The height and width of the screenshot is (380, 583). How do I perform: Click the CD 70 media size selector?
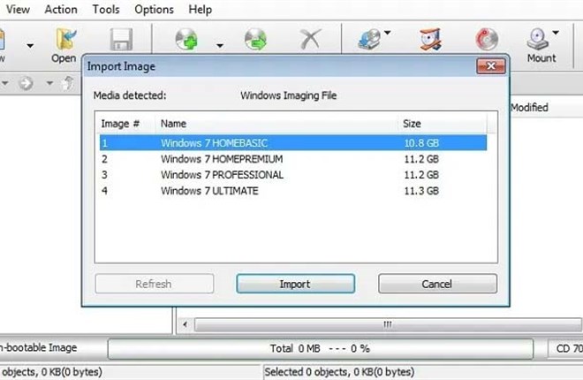point(565,349)
